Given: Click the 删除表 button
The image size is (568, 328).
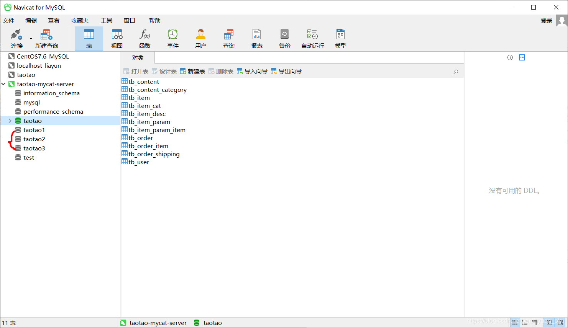Looking at the screenshot, I should (x=221, y=72).
